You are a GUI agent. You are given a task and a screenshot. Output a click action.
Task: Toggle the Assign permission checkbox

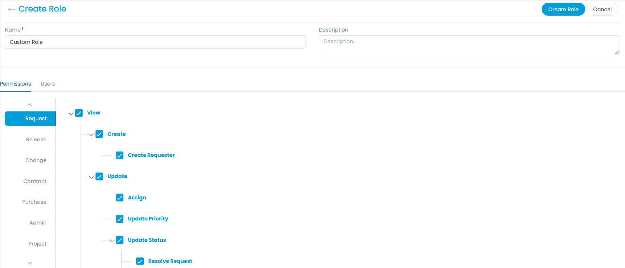point(120,198)
